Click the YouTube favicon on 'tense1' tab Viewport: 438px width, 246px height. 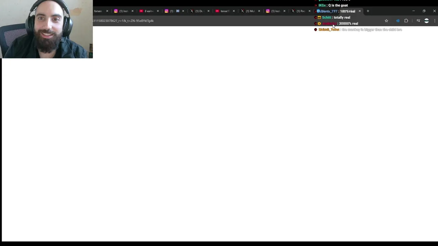217,11
